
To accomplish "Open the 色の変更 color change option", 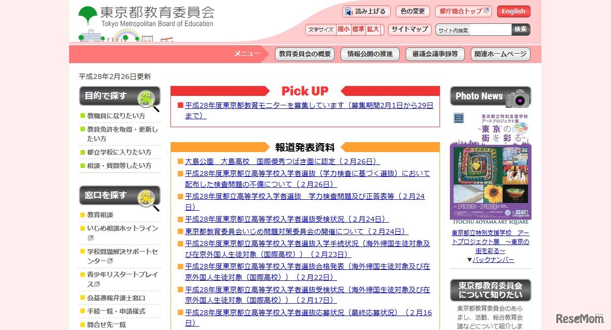I will (x=413, y=11).
